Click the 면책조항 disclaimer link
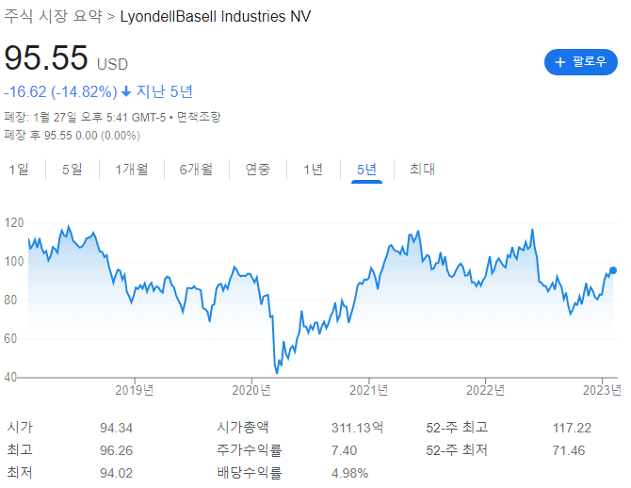Viewport: 631px width, 488px height. (199, 117)
